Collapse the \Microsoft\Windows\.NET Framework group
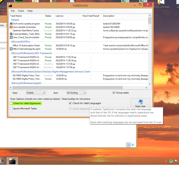 (x=31, y=53)
